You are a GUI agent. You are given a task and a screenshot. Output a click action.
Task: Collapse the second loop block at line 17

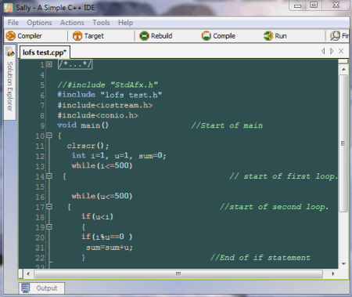[49, 207]
